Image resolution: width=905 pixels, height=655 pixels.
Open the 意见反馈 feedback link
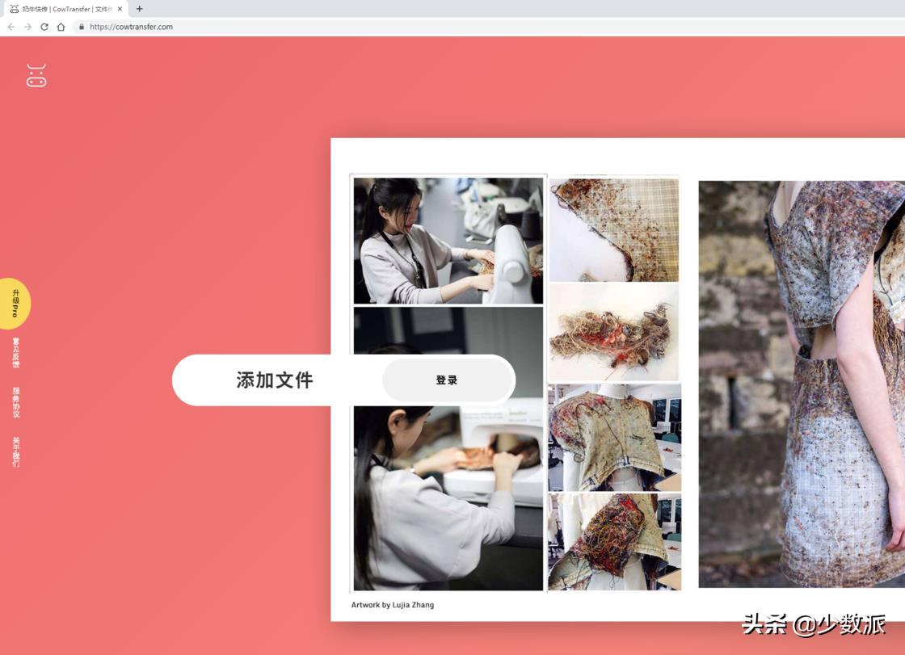coord(15,353)
